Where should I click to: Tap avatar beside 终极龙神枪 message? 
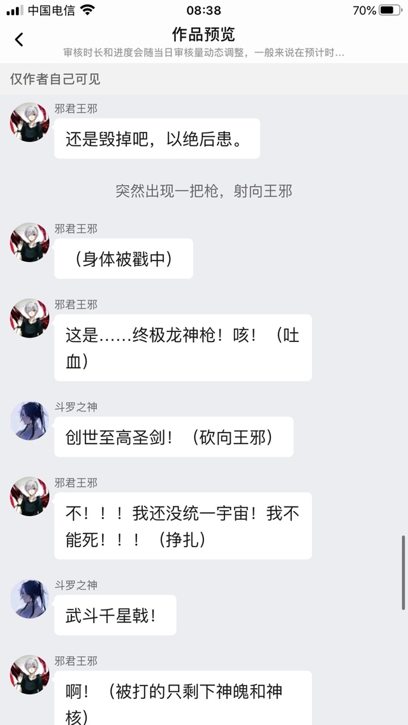pos(29,318)
